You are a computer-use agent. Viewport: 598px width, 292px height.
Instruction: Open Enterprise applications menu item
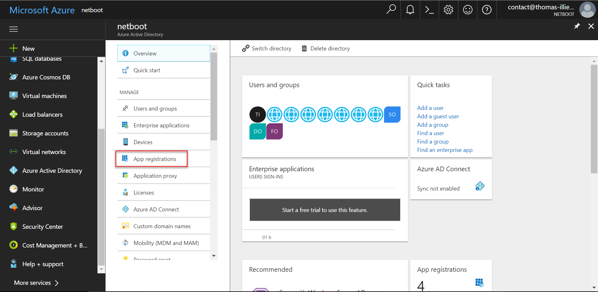[x=164, y=125]
